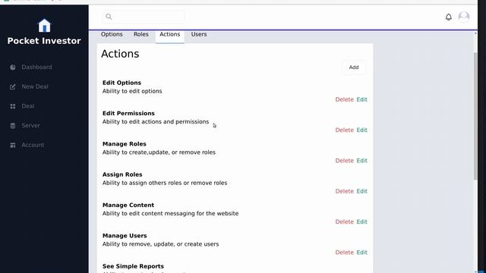Viewport: 486px width, 273px height.
Task: Edit the Manage Roles action
Action: [x=361, y=161]
